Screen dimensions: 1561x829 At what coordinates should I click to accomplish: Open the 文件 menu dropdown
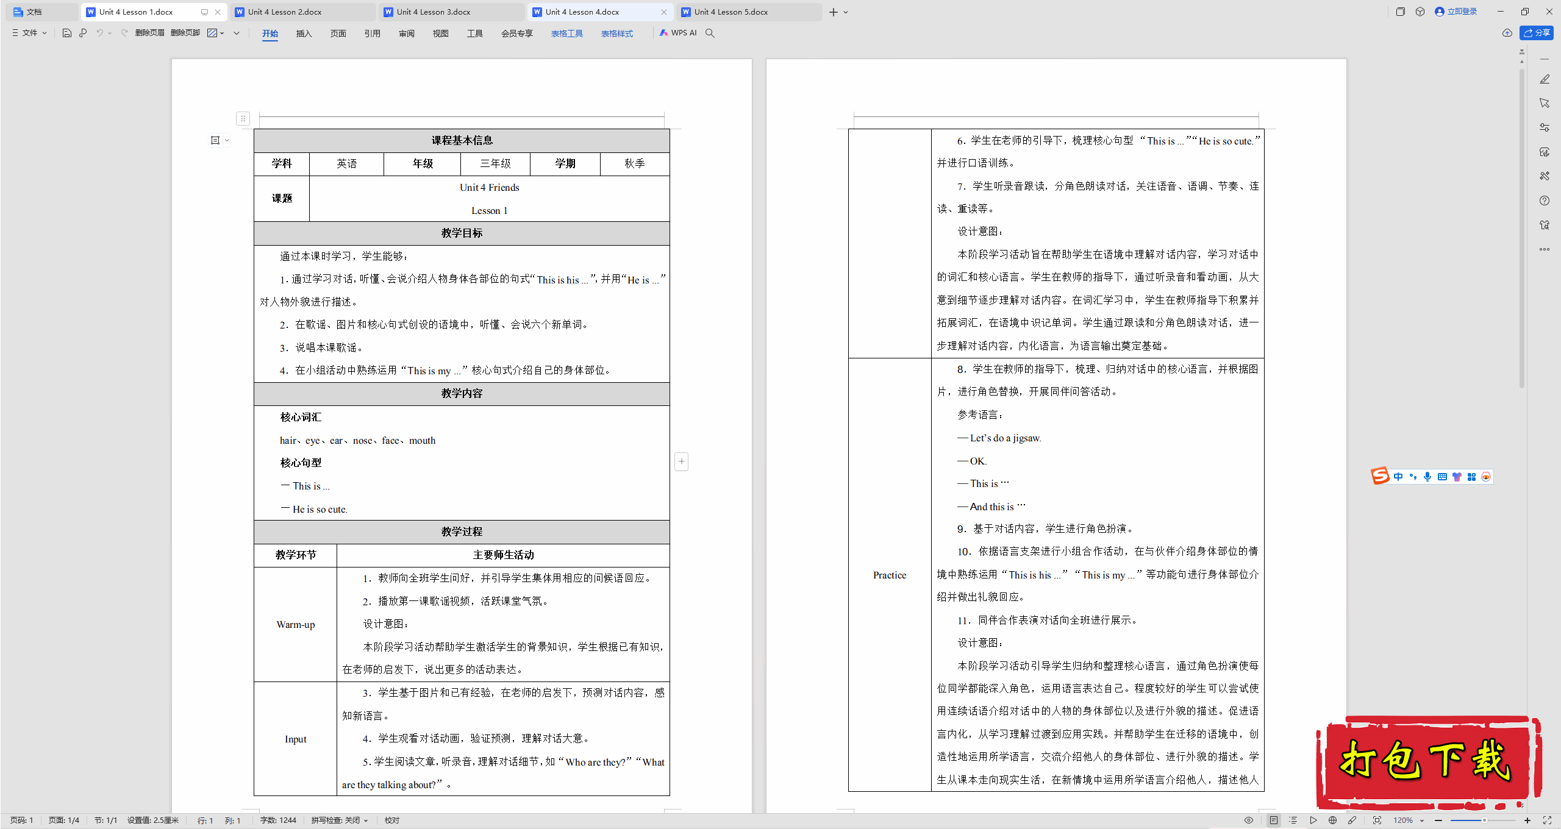click(x=30, y=33)
